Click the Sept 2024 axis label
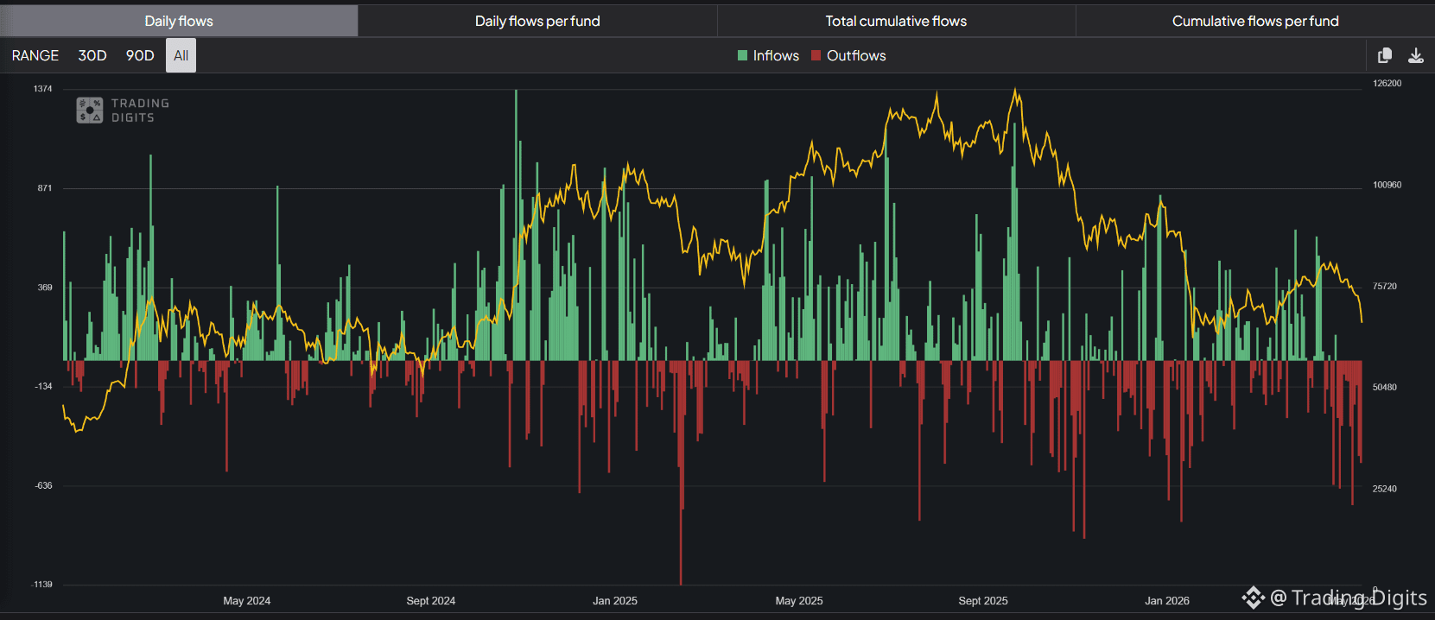The height and width of the screenshot is (620, 1435). click(431, 601)
